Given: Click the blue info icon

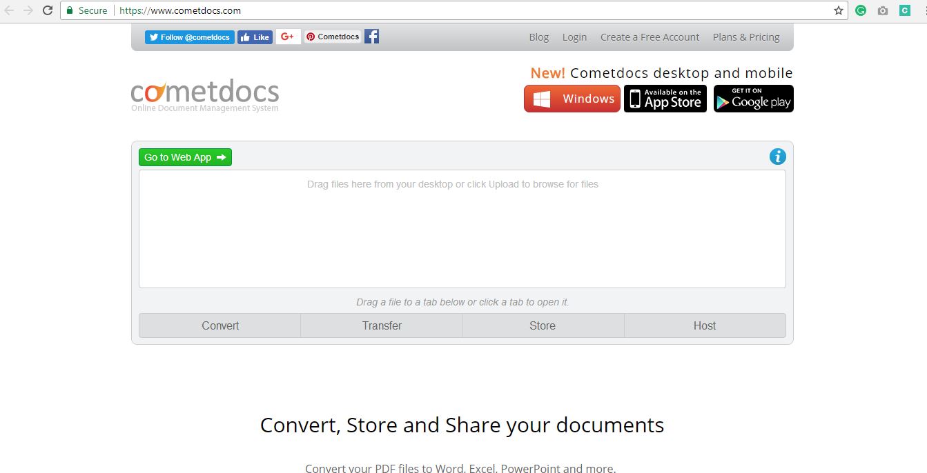Looking at the screenshot, I should (x=778, y=157).
